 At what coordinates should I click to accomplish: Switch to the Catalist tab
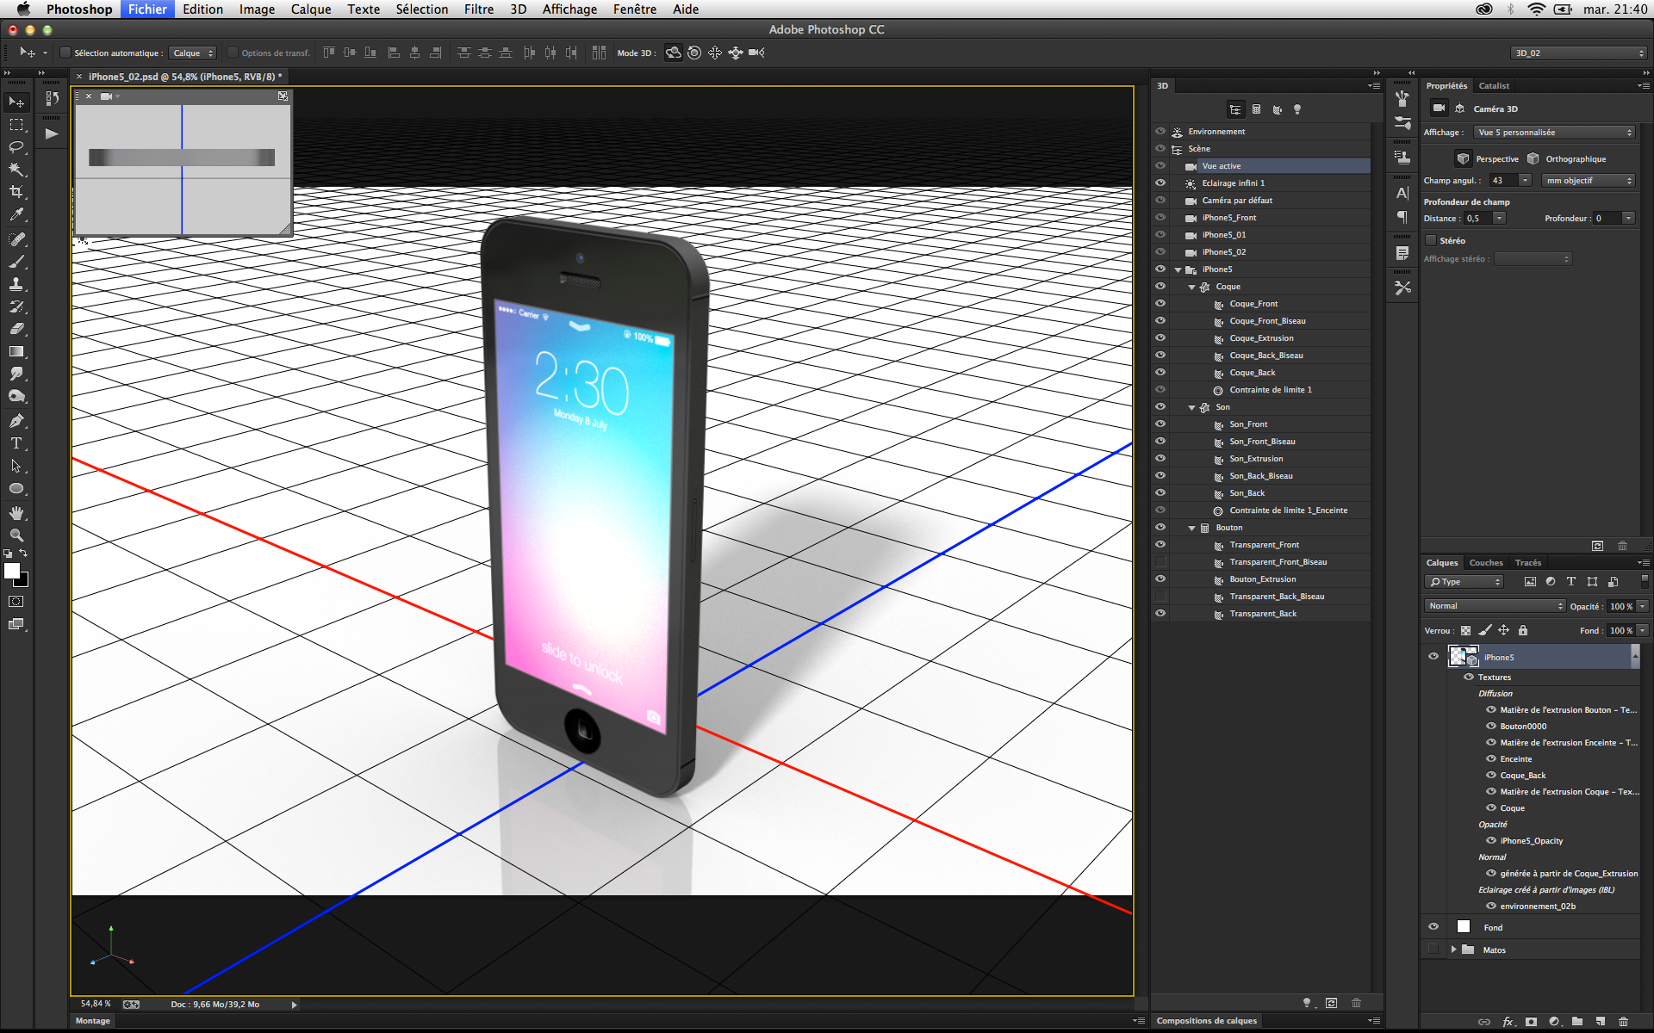tap(1494, 85)
